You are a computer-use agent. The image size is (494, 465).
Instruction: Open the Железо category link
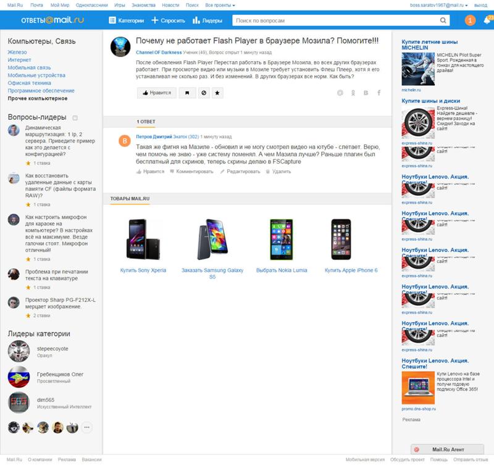(x=17, y=52)
